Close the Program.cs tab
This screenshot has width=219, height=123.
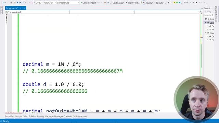(x=24, y=8)
